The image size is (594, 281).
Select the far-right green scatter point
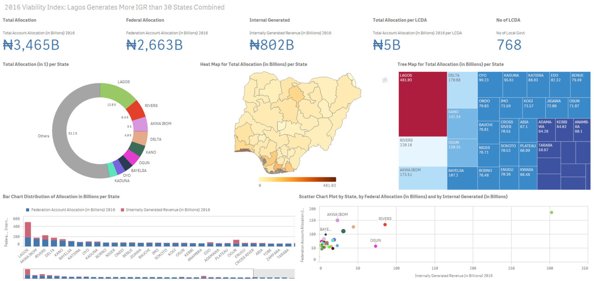tap(551, 212)
